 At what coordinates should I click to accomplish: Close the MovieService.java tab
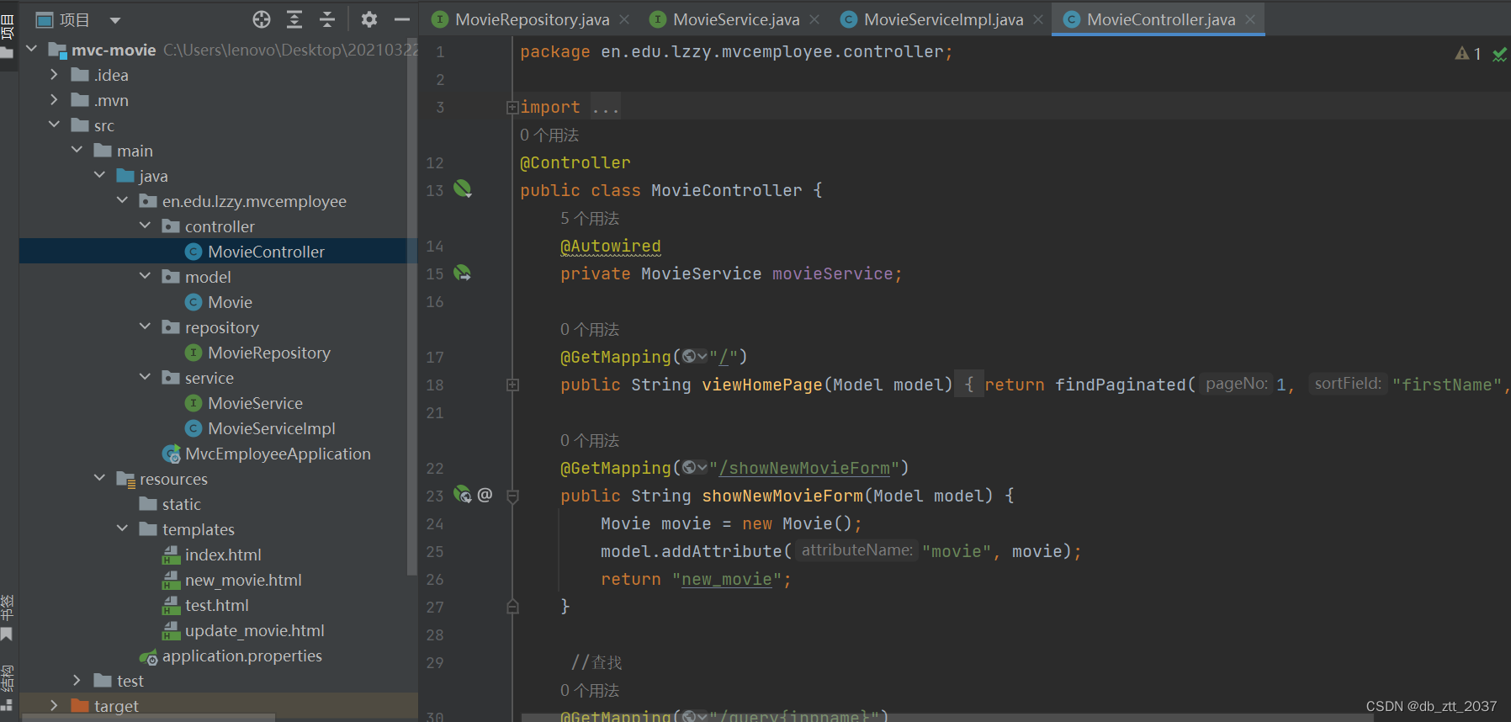coord(814,19)
